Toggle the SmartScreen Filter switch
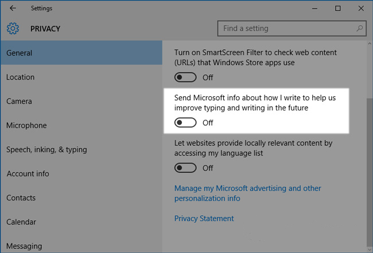 point(185,77)
